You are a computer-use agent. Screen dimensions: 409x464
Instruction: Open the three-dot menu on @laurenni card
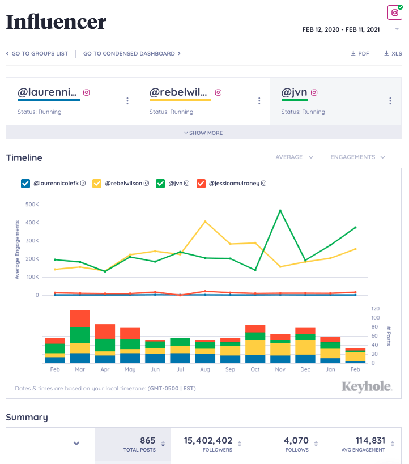pyautogui.click(x=127, y=101)
